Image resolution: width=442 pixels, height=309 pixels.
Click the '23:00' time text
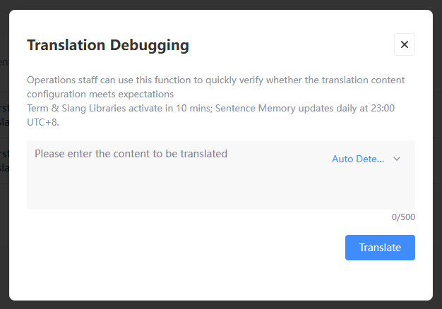383,108
